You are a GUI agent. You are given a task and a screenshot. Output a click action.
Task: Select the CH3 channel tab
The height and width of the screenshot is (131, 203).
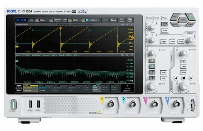(x=60, y=88)
